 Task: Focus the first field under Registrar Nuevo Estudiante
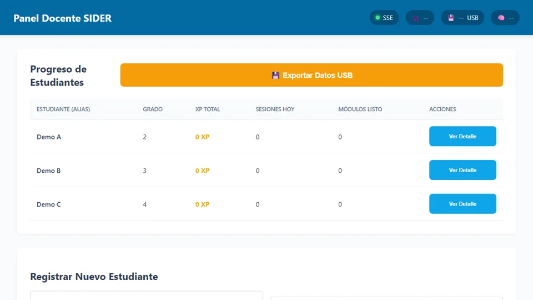click(147, 295)
